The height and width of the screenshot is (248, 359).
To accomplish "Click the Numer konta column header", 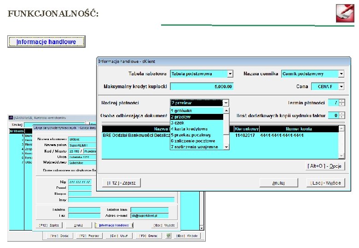I will [x=299, y=129].
